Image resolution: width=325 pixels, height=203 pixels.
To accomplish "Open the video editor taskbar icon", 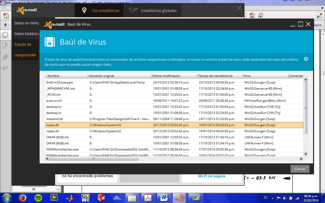I will point(54,198).
